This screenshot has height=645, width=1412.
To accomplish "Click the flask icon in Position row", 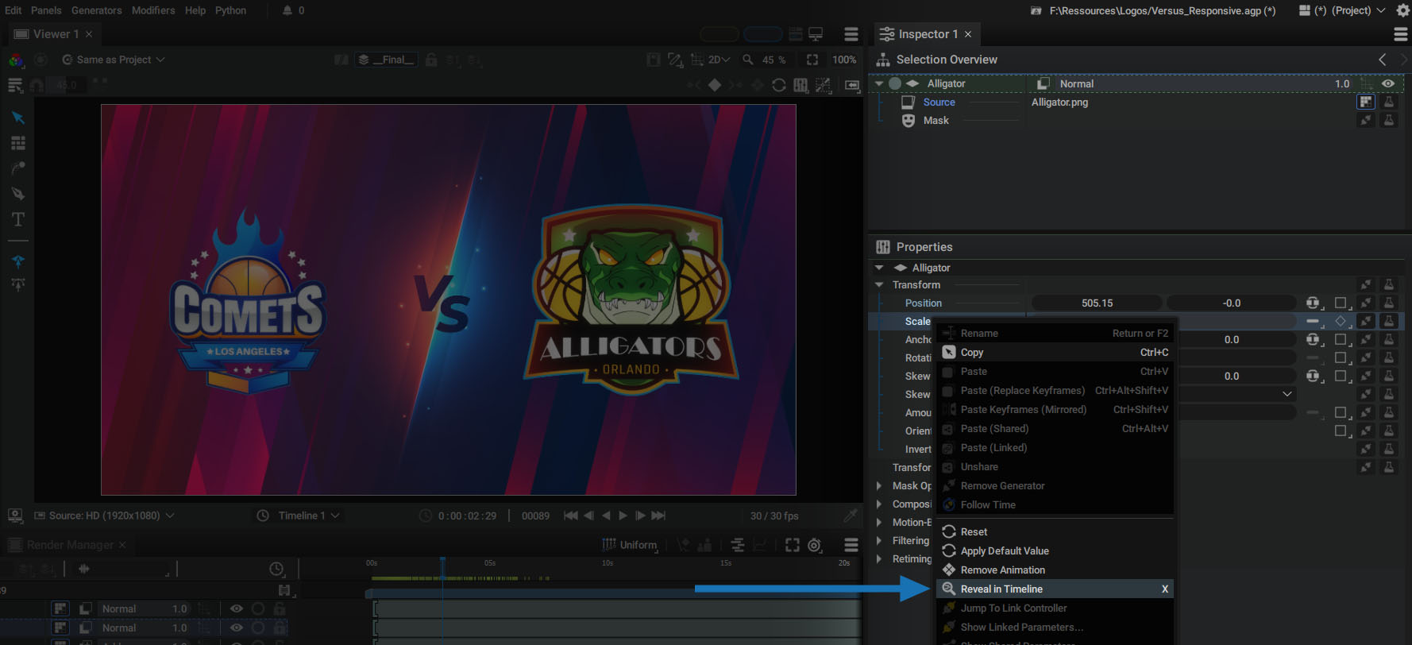I will [1388, 303].
